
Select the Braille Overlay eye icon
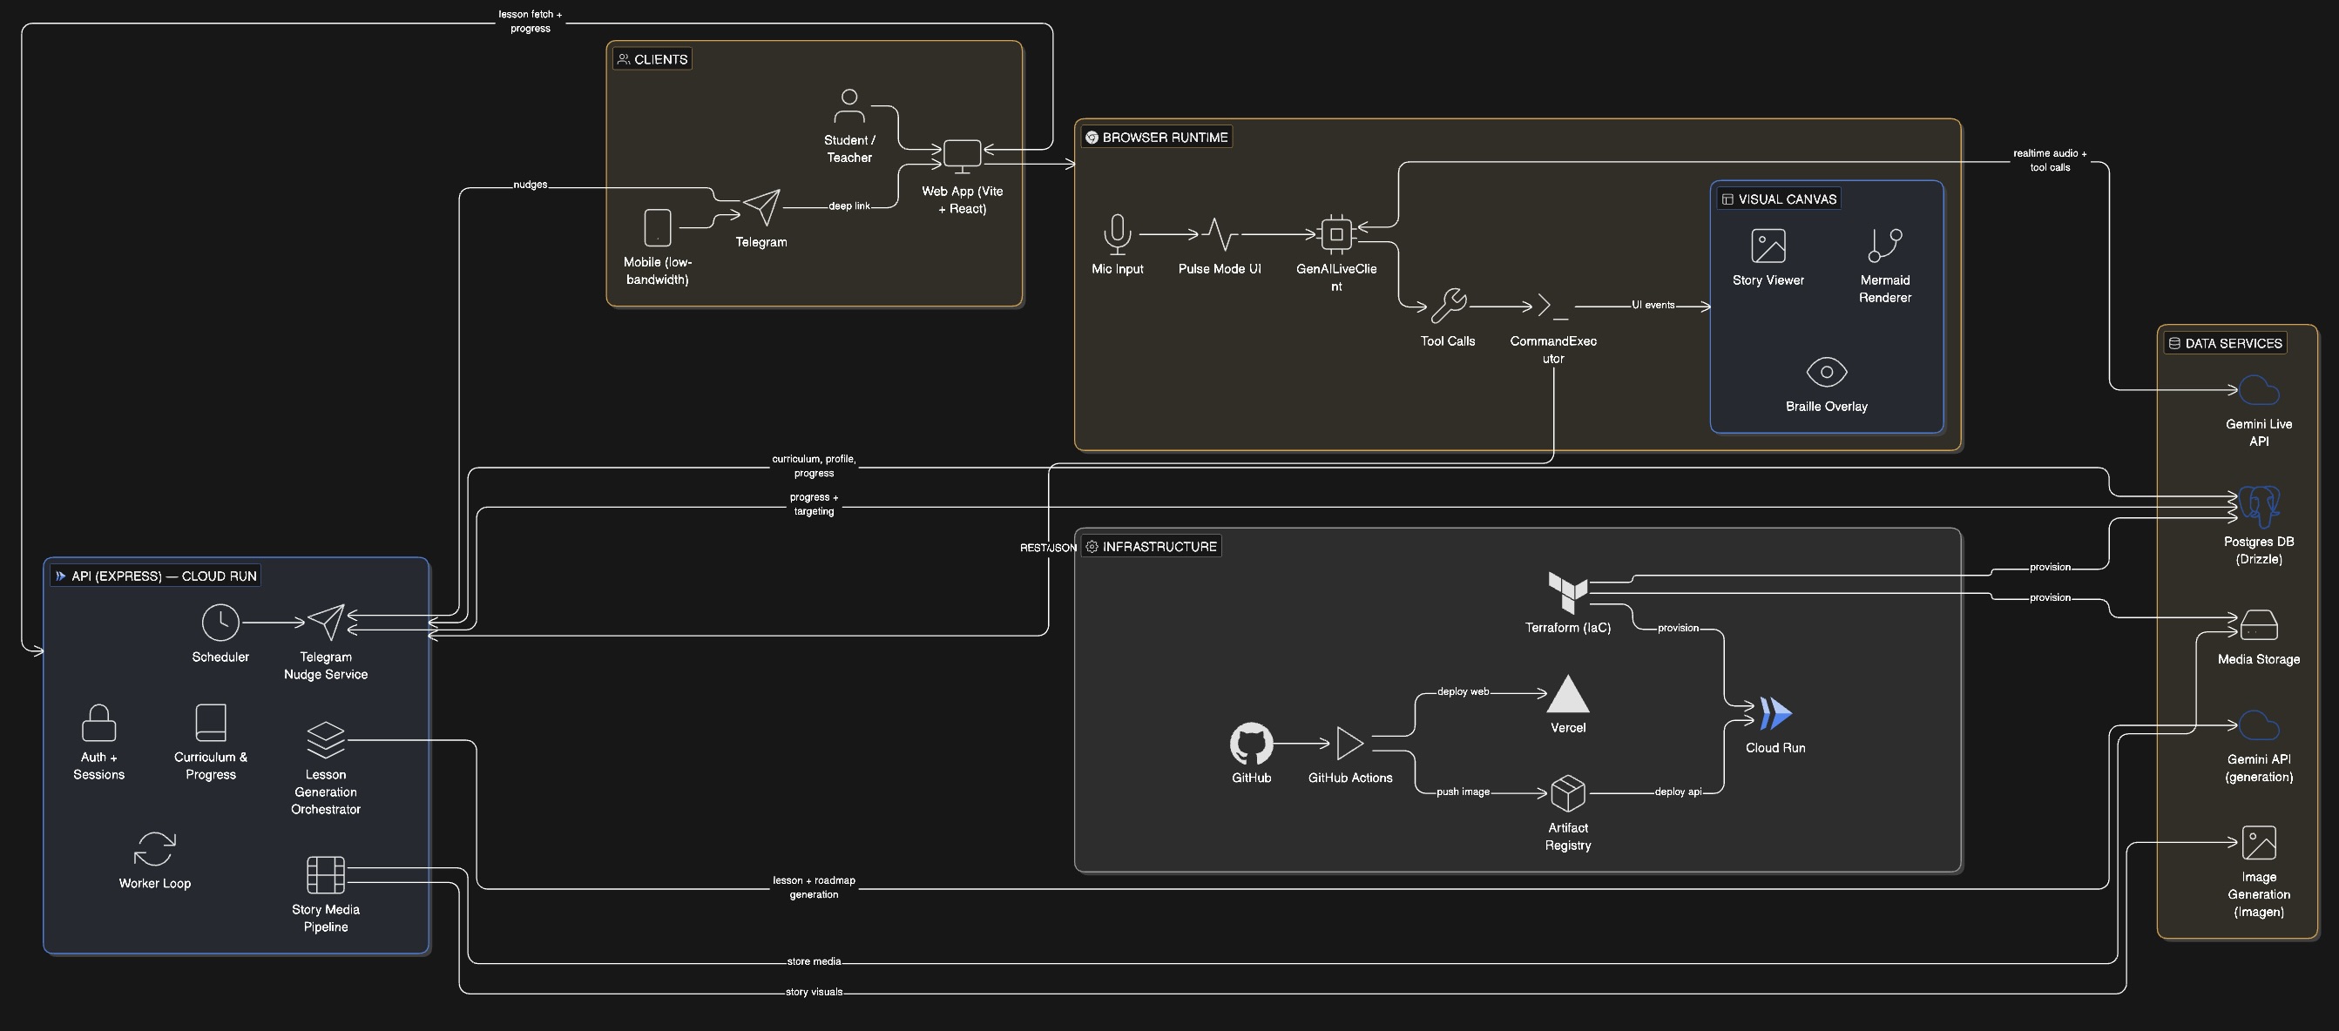pyautogui.click(x=1826, y=372)
